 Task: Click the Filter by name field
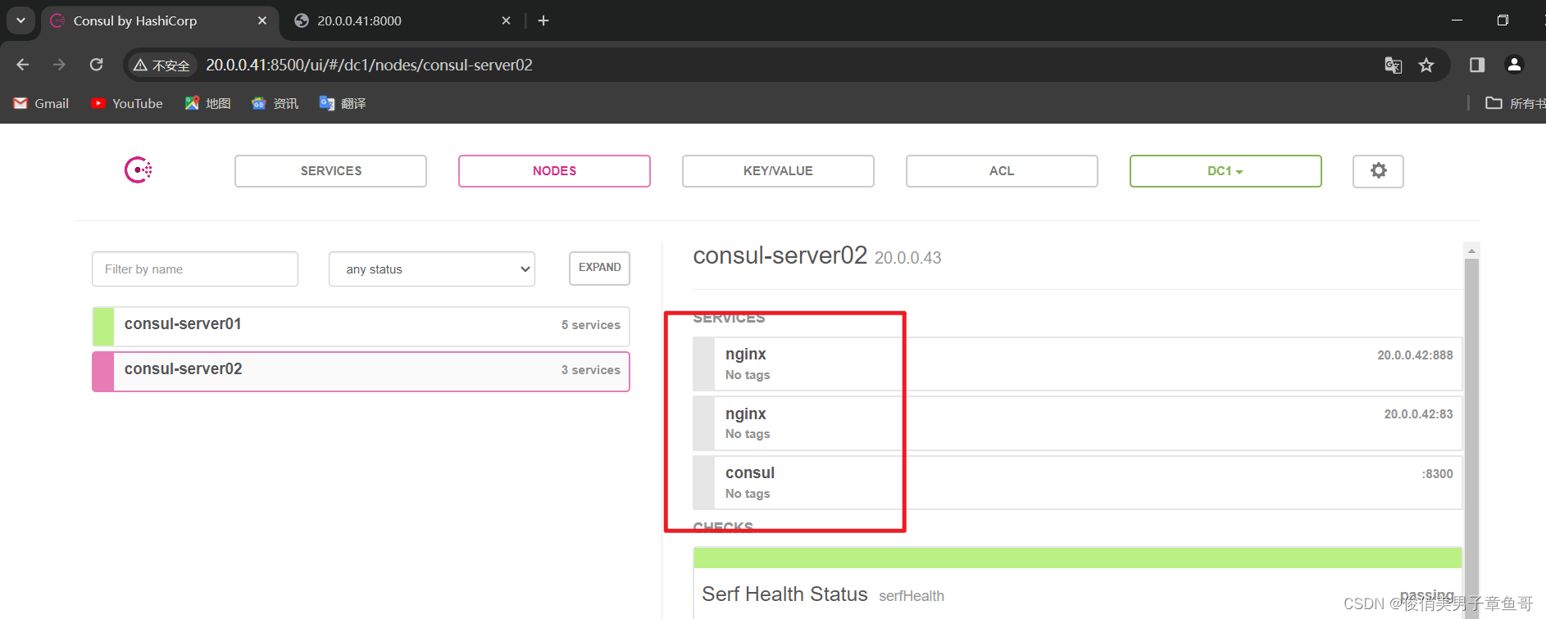click(x=195, y=269)
